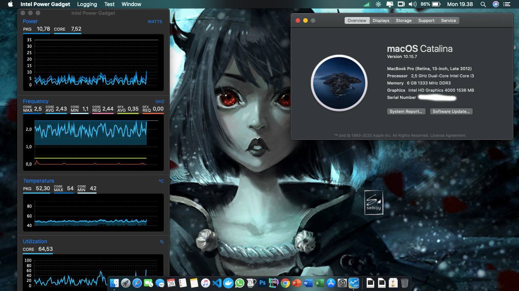Click the Software Update button
This screenshot has width=519, height=291.
[x=451, y=111]
